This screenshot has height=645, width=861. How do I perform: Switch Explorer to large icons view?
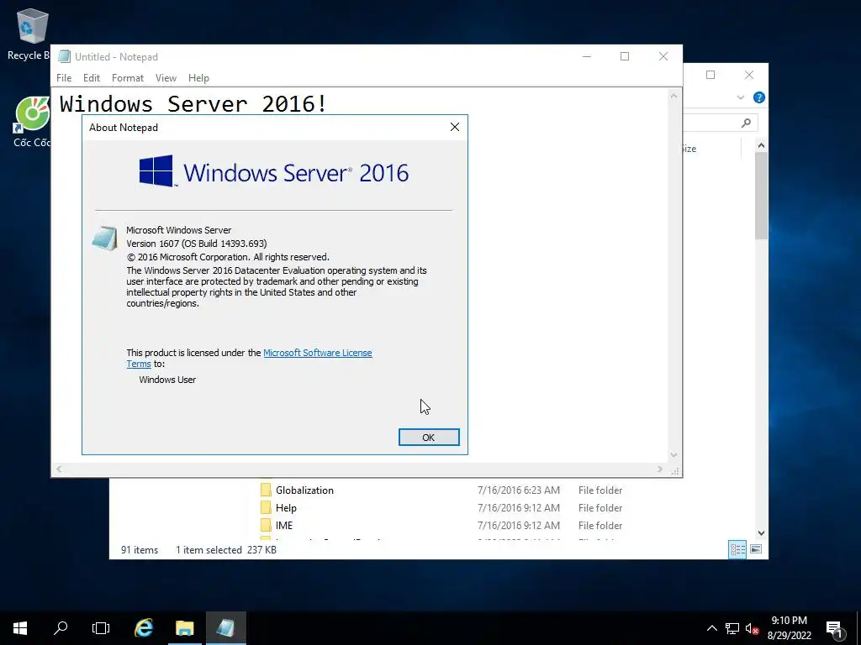[756, 549]
